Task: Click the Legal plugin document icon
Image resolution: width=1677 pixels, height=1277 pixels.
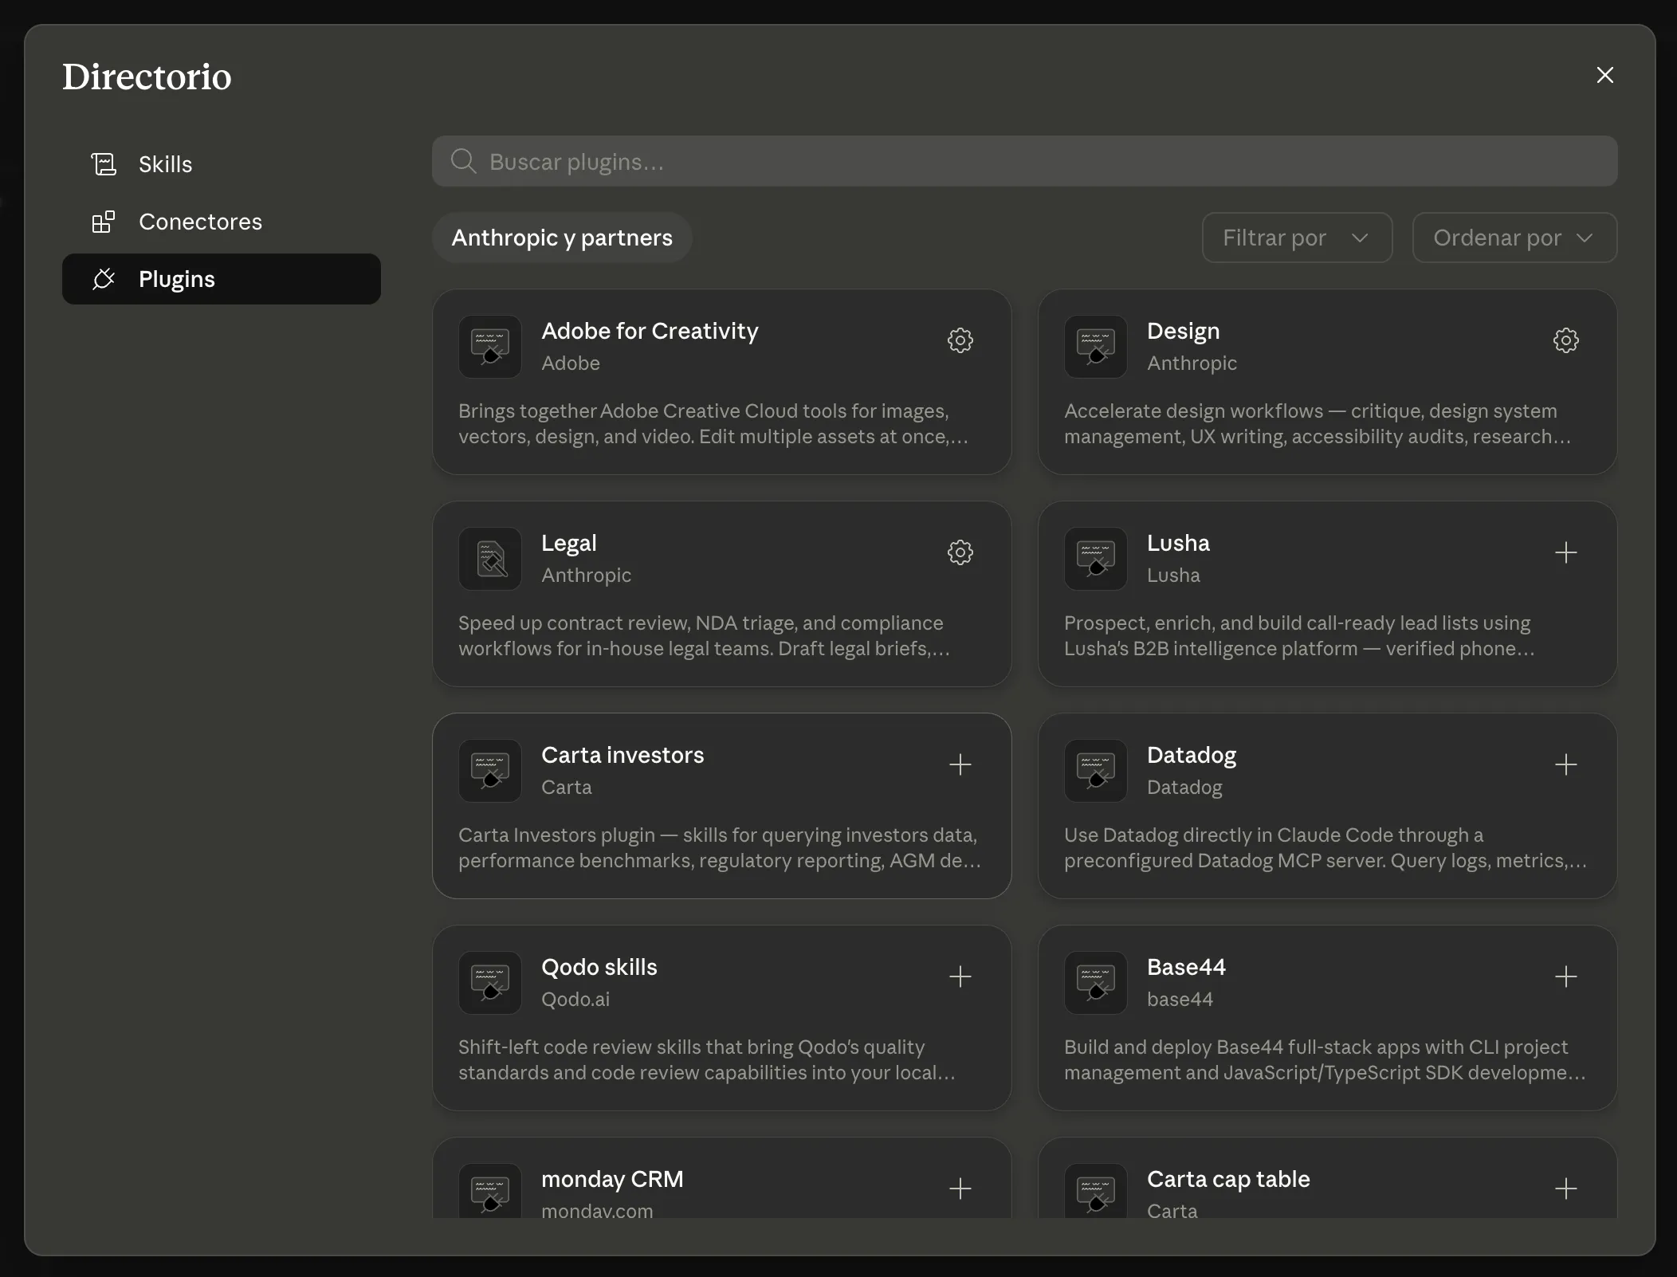Action: click(x=490, y=559)
